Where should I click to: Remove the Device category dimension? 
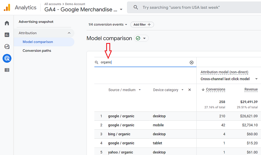coord(190,90)
